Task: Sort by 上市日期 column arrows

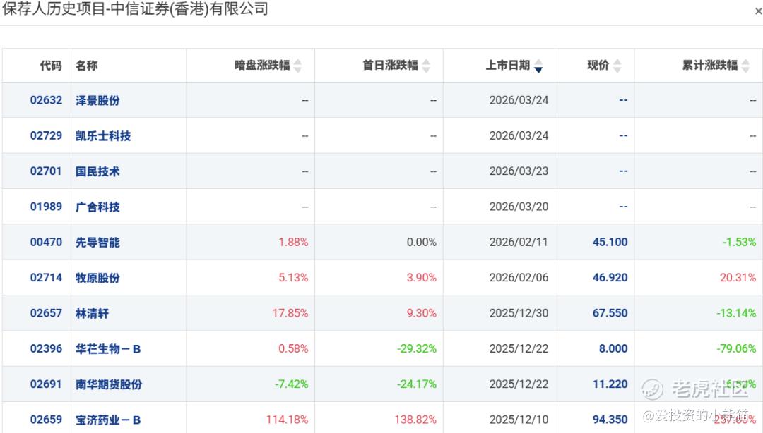Action: tap(538, 66)
